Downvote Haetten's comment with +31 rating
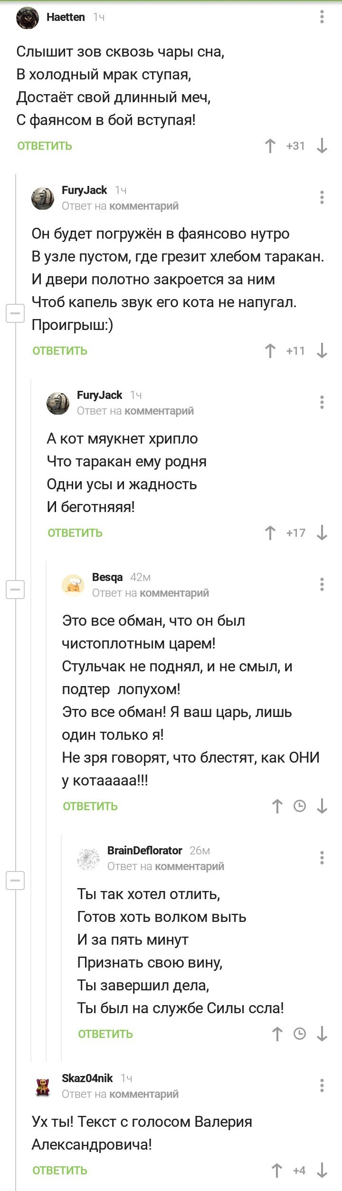 coord(322,146)
